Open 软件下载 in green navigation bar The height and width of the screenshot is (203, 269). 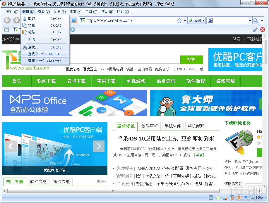coord(47,81)
